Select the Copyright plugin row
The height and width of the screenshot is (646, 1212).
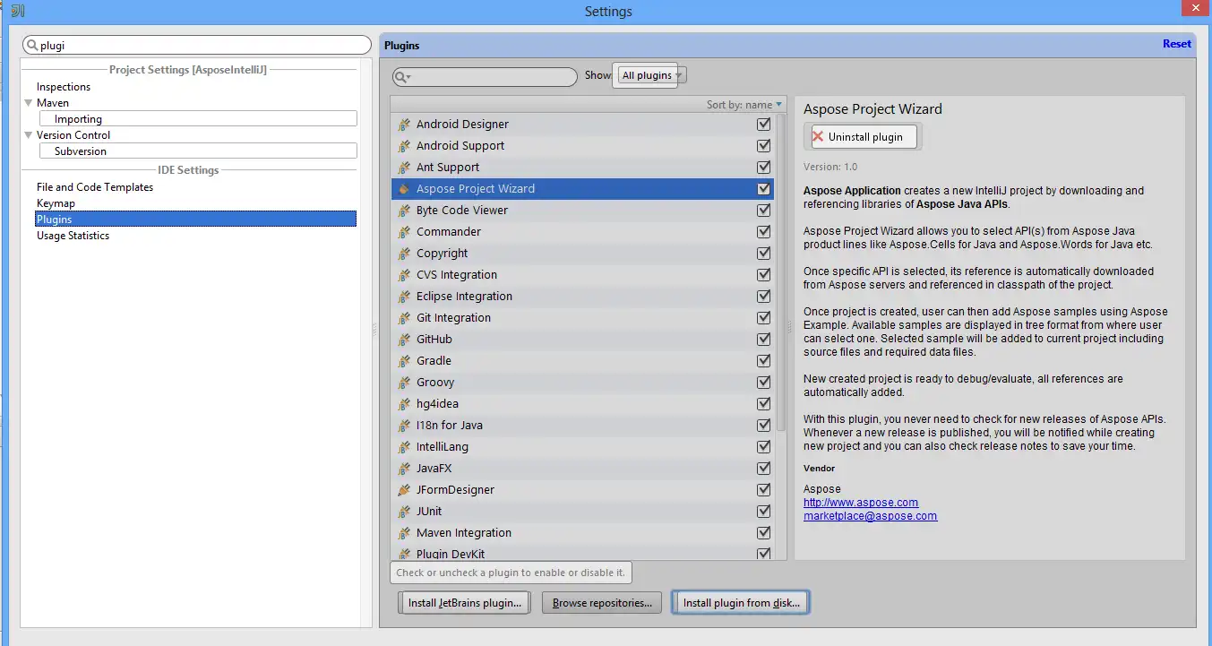click(582, 254)
